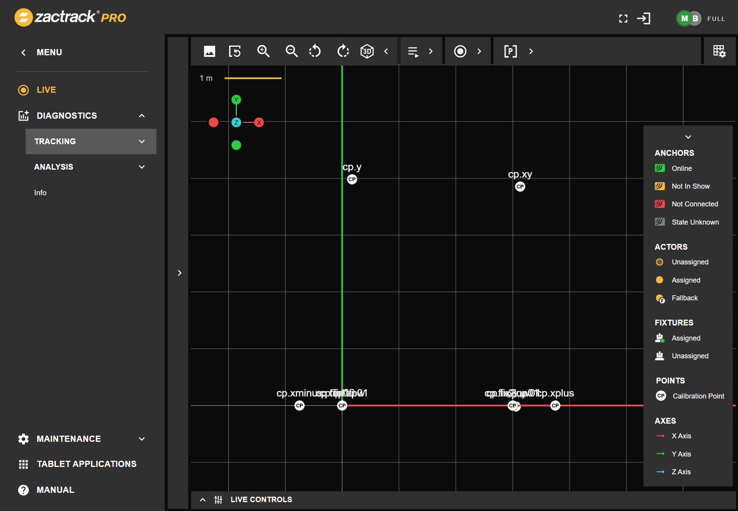
Task: Click the green Y axis handle
Action: tap(236, 100)
